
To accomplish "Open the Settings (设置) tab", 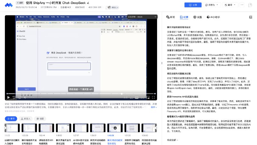I will click(x=198, y=17).
